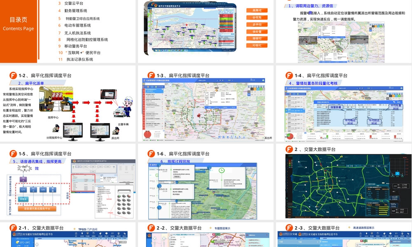Click the orange 全视角 label
This screenshot has height=247, width=412.
click(257, 18)
